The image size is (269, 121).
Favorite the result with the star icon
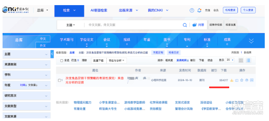click(242, 80)
